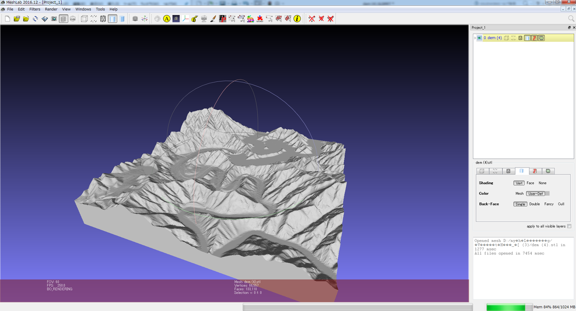The image size is (576, 311).
Task: Toggle the Show Axis toolbar icon
Action: tap(144, 19)
